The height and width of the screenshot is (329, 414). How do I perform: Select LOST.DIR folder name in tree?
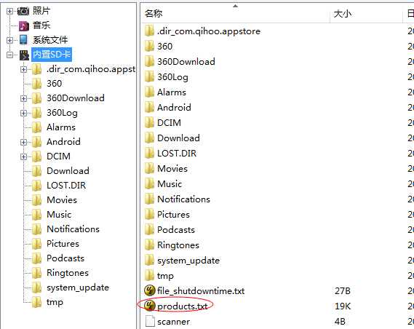pos(66,186)
